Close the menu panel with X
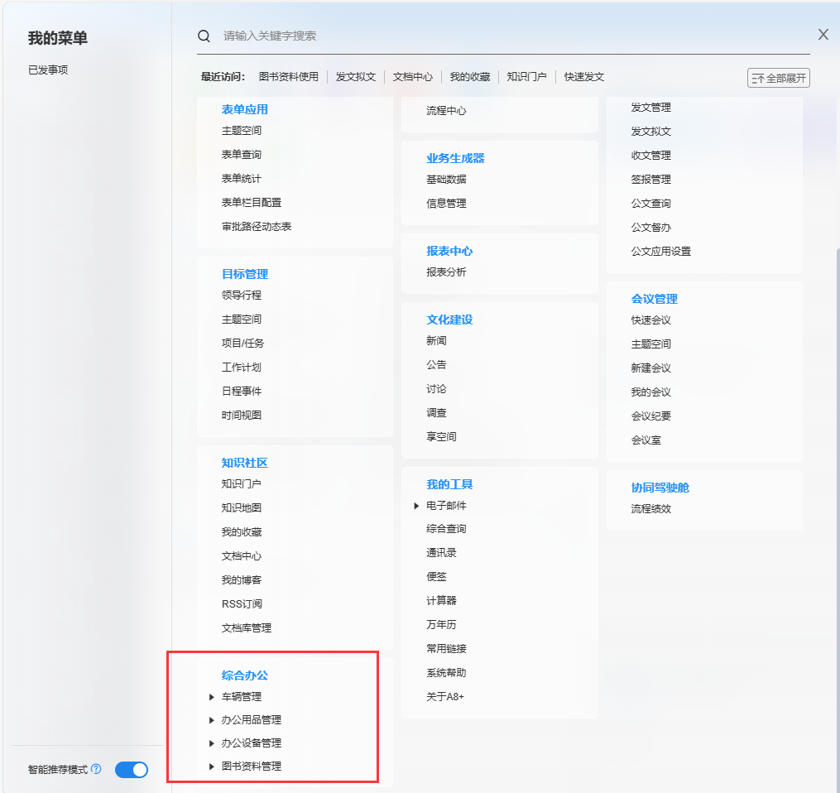The width and height of the screenshot is (840, 793). click(823, 35)
